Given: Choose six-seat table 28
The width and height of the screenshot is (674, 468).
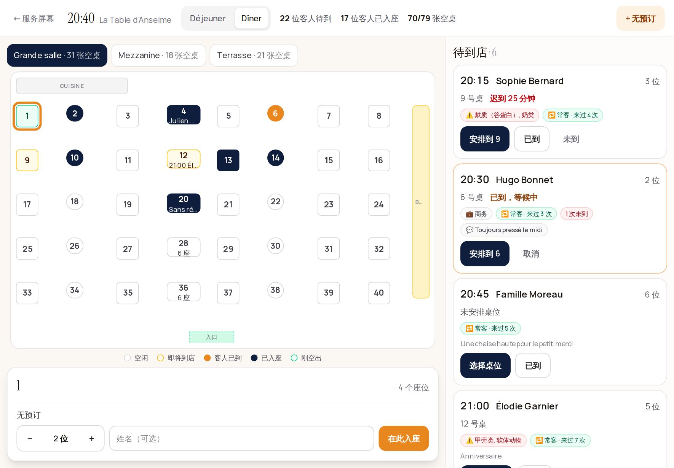Looking at the screenshot, I should 184,247.
